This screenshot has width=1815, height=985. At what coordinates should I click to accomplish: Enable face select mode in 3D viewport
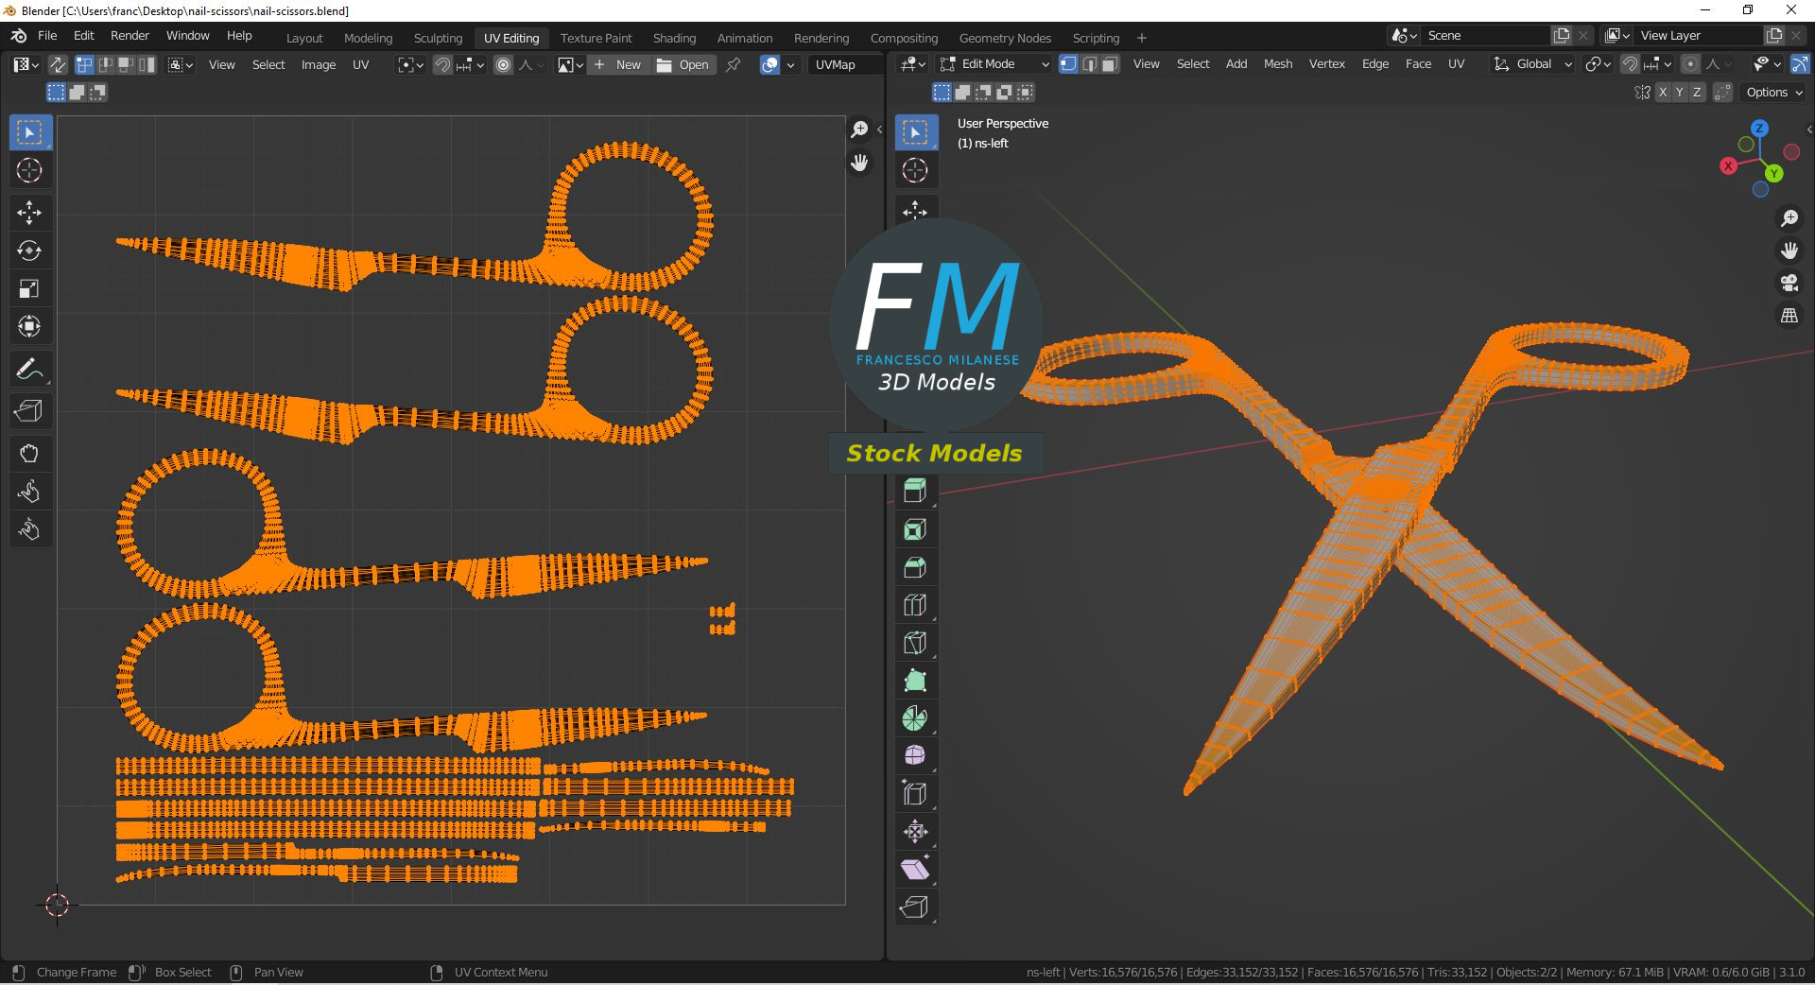[1110, 63]
